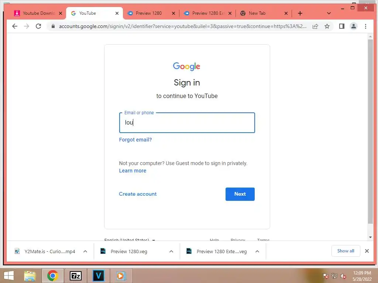Click Show all downloads
This screenshot has width=378, height=283.
click(346, 251)
